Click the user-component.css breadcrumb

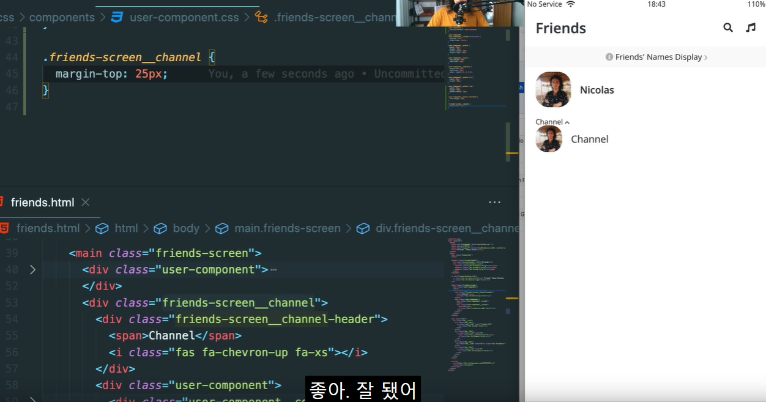pyautogui.click(x=184, y=17)
